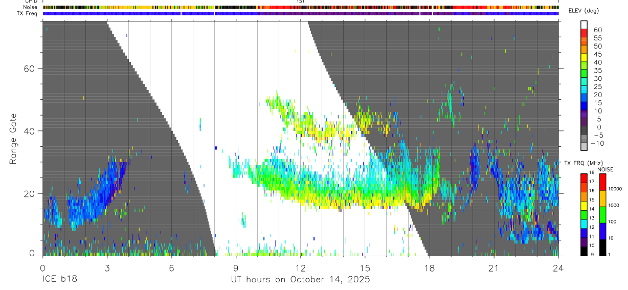This screenshot has width=628, height=290.
Task: Click the 'TX Freq' row label at top left
Action: click(27, 13)
